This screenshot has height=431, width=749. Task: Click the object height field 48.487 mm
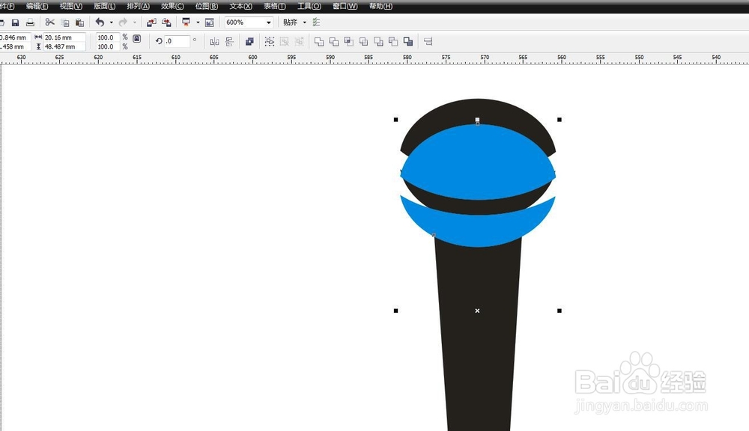64,47
